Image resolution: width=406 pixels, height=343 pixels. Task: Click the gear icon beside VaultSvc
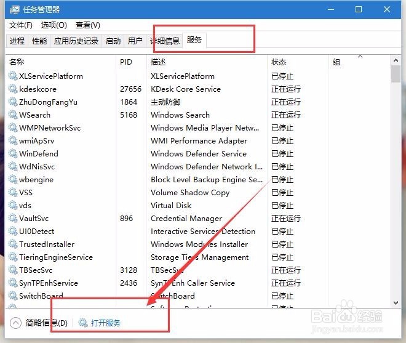click(13, 218)
